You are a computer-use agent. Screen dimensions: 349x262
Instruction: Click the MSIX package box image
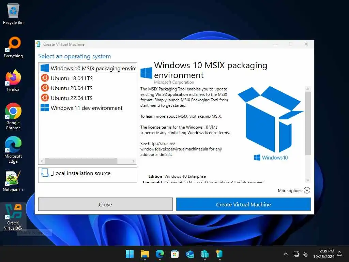point(271,119)
